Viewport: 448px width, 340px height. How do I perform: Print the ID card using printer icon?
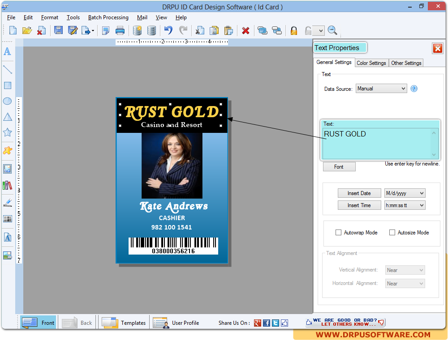click(x=120, y=30)
